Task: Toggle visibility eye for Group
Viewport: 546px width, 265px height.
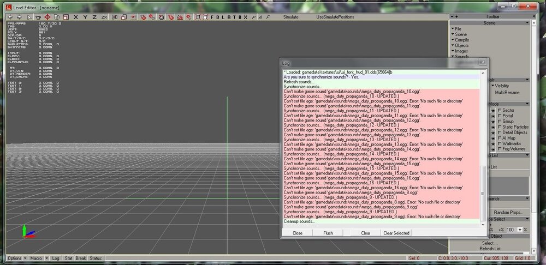Action: [x=493, y=121]
